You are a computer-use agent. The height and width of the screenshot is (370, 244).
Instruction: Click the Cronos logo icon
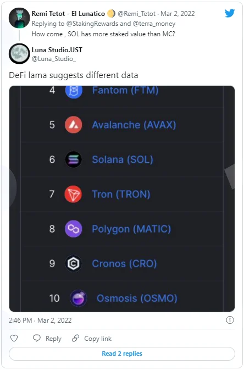click(x=74, y=263)
